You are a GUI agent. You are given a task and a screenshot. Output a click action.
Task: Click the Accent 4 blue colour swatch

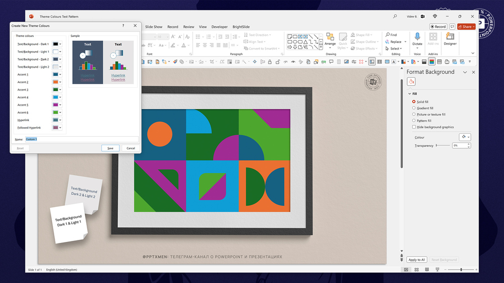[x=55, y=97]
